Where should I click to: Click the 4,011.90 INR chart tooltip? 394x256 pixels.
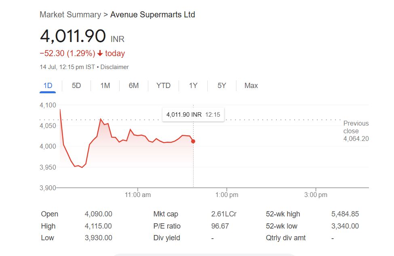(193, 115)
